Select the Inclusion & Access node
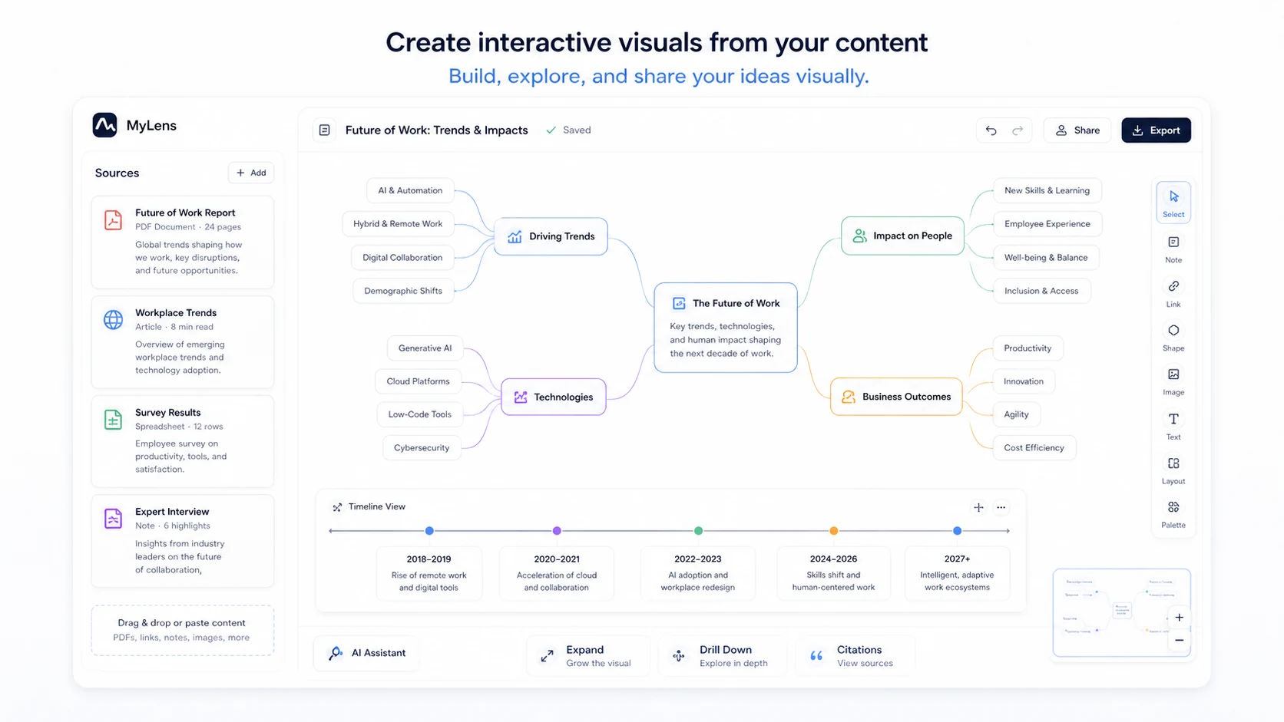This screenshot has width=1284, height=722. point(1041,291)
